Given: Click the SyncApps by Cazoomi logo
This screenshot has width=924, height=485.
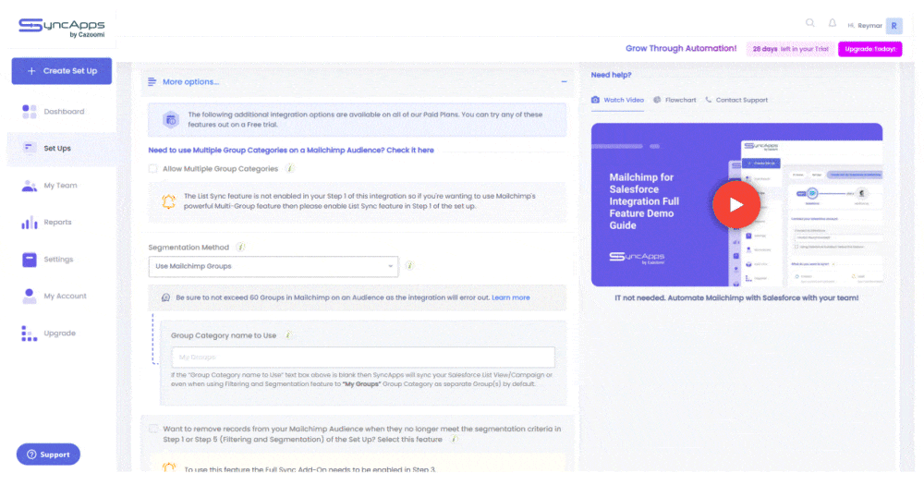Looking at the screenshot, I should click(x=61, y=27).
